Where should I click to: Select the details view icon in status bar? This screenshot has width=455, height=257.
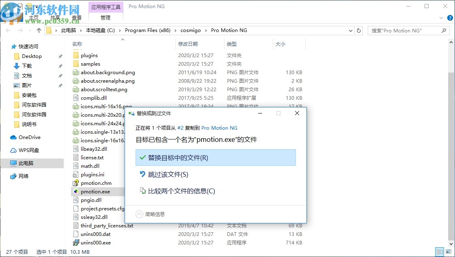[440, 252]
